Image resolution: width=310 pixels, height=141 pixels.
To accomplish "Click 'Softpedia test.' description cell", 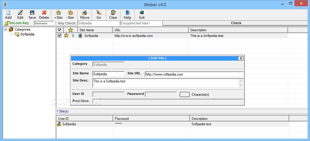I will point(202,124).
